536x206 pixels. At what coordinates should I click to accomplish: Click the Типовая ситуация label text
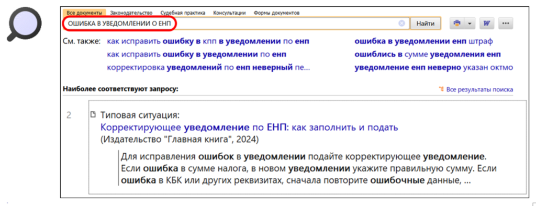[140, 116]
